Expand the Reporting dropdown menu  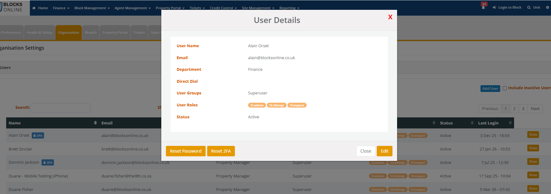[x=289, y=8]
